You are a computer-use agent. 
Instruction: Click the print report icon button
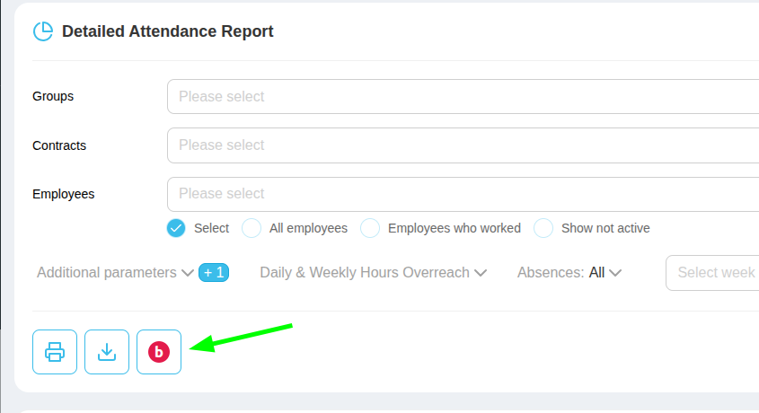tap(55, 352)
